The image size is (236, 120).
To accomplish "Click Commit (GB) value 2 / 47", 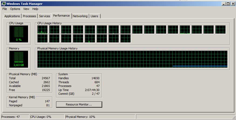I will [x=95, y=94].
